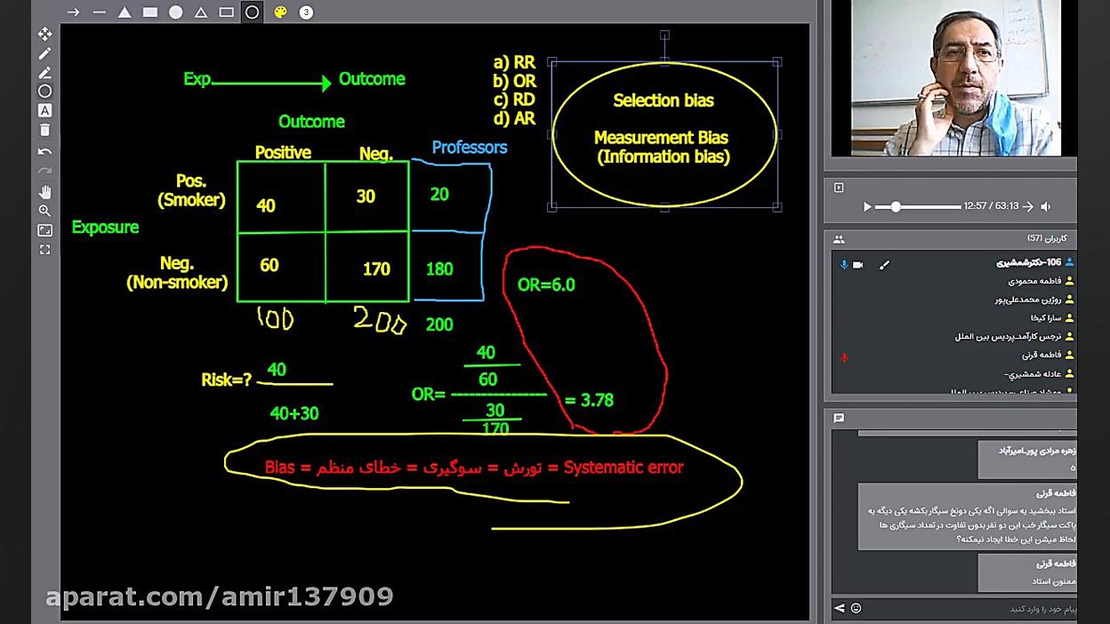The height and width of the screenshot is (624, 1110).
Task: Redo the whiteboard action
Action: click(44, 171)
